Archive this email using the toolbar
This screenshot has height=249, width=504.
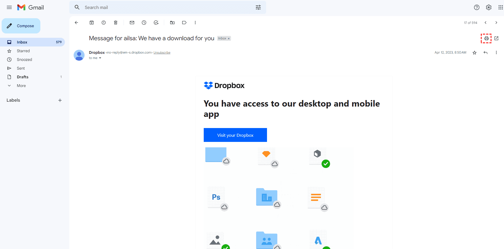(x=92, y=23)
